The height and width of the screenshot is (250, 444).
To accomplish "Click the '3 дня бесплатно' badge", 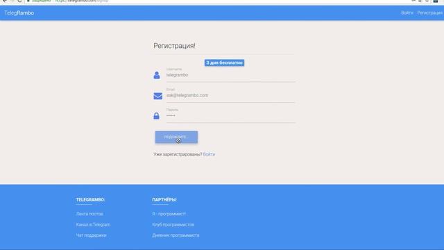I will click(224, 62).
